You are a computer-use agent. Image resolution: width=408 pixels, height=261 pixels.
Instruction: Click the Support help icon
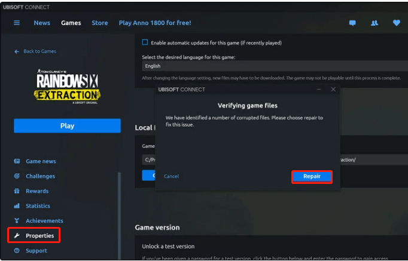click(17, 251)
